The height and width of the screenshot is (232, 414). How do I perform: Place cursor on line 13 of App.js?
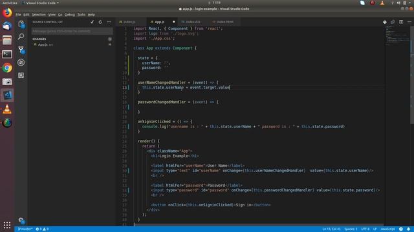(x=186, y=88)
